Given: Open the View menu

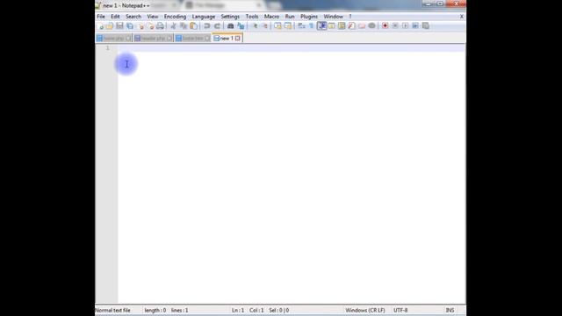Looking at the screenshot, I should [152, 17].
